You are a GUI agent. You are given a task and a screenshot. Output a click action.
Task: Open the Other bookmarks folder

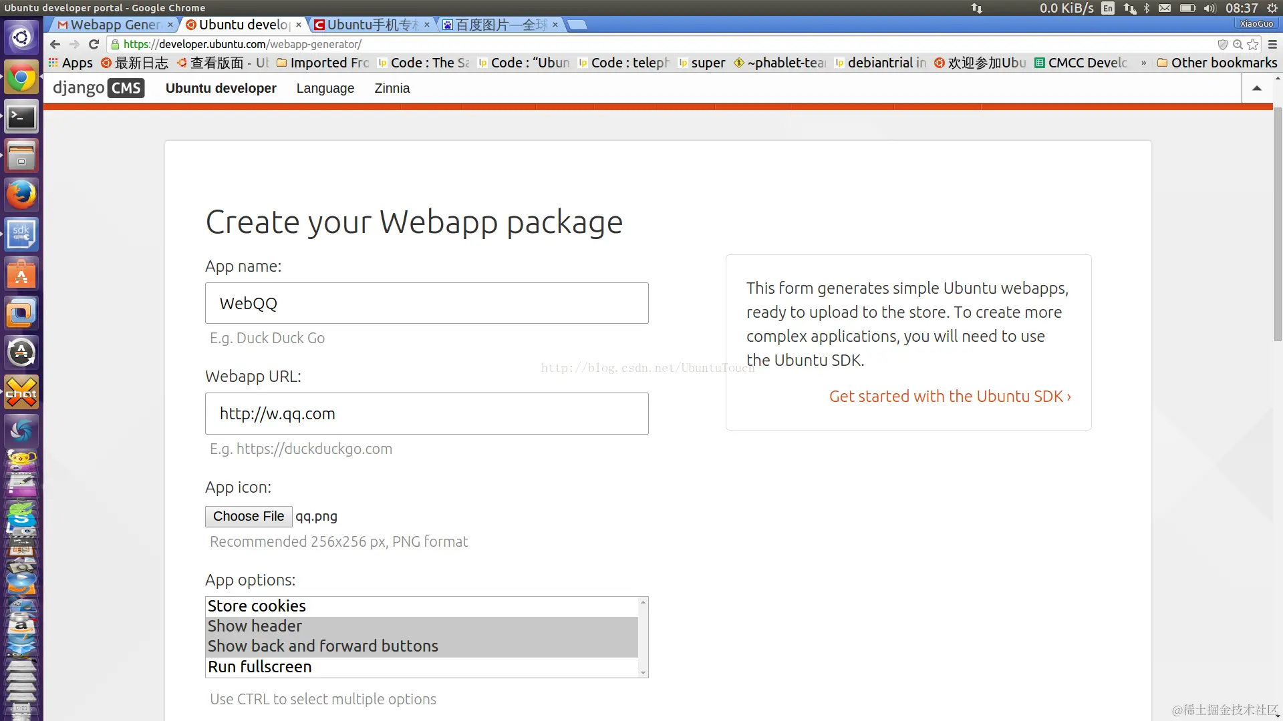pos(1217,63)
